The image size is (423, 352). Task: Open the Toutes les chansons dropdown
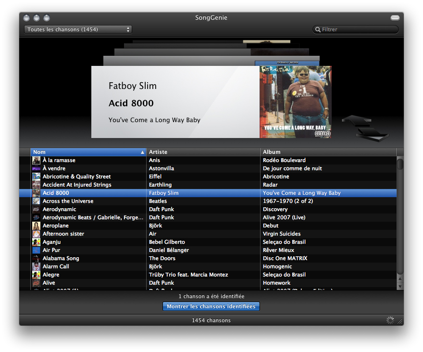pyautogui.click(x=78, y=29)
